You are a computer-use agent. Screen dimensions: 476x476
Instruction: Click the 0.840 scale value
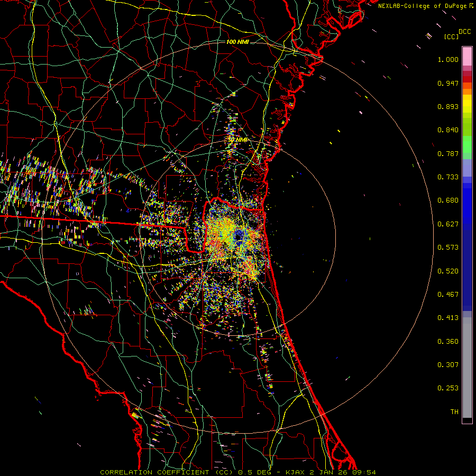pyautogui.click(x=448, y=130)
